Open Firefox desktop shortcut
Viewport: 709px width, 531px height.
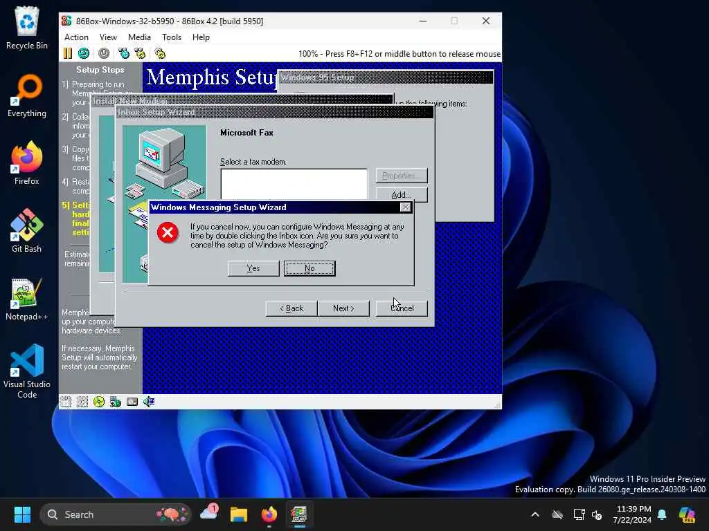[x=27, y=163]
